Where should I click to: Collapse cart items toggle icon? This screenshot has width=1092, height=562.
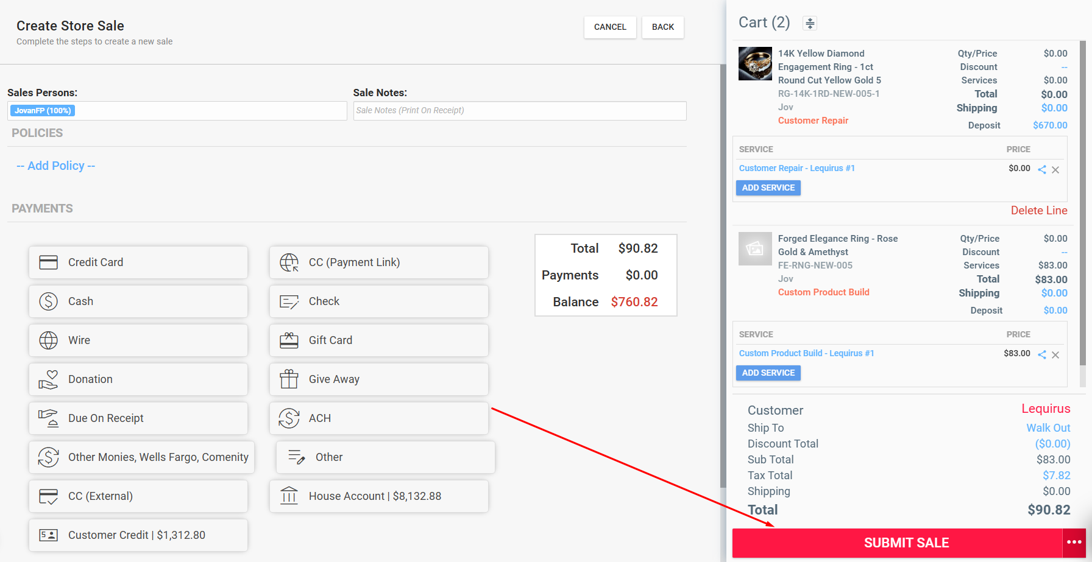point(810,23)
